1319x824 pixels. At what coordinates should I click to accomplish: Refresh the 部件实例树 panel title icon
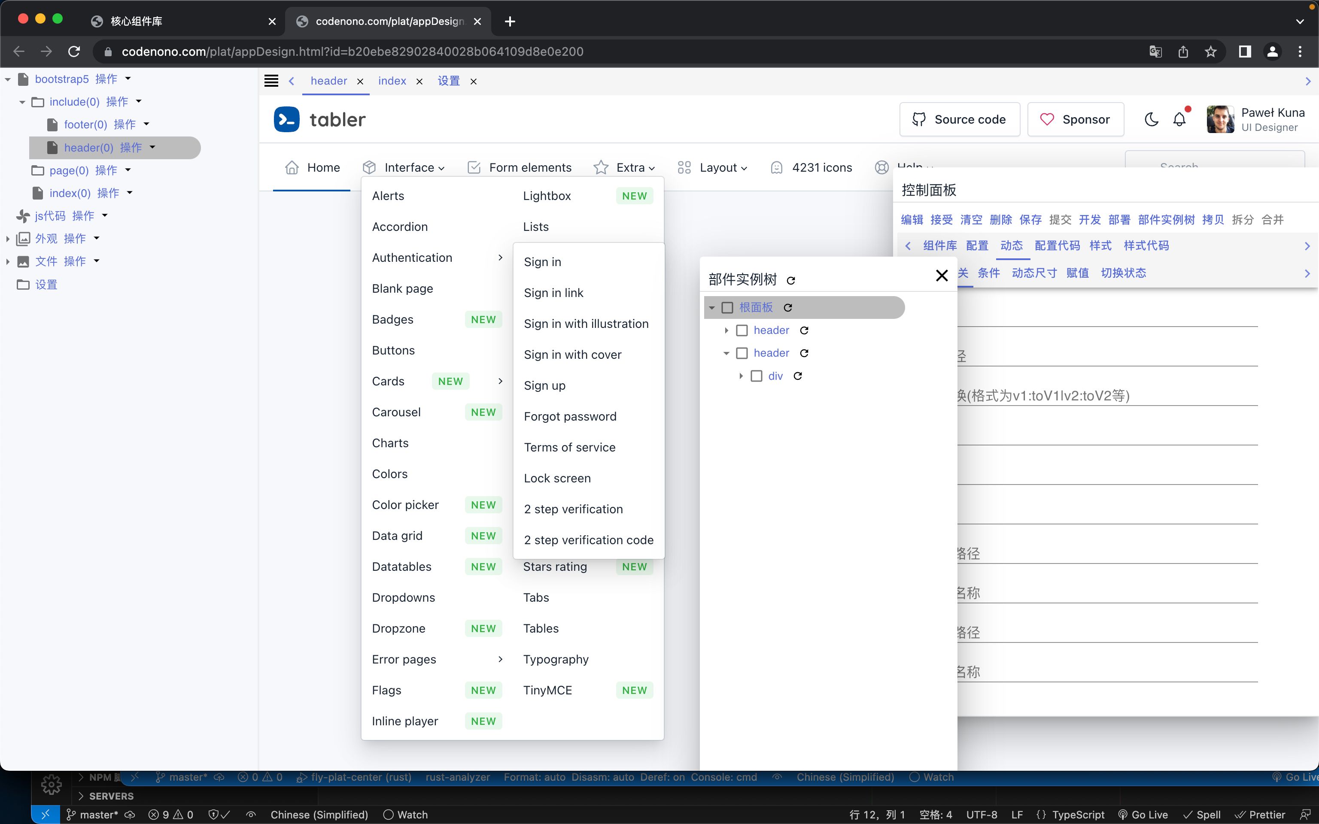pos(791,281)
